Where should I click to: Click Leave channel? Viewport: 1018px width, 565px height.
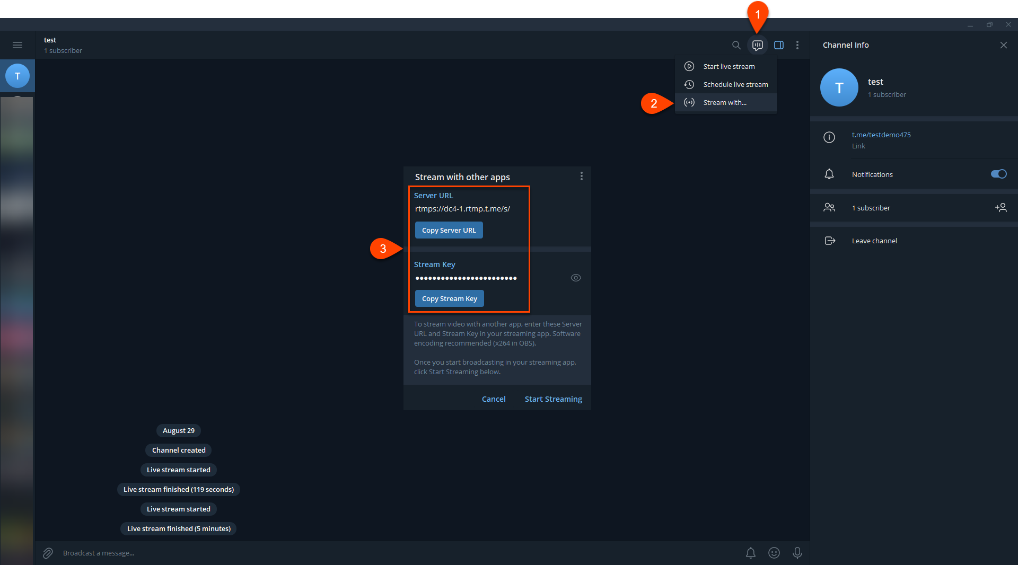click(x=914, y=241)
